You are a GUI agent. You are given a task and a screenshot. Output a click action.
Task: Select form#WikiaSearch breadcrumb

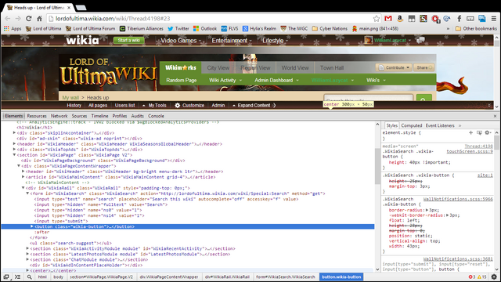pos(285,277)
